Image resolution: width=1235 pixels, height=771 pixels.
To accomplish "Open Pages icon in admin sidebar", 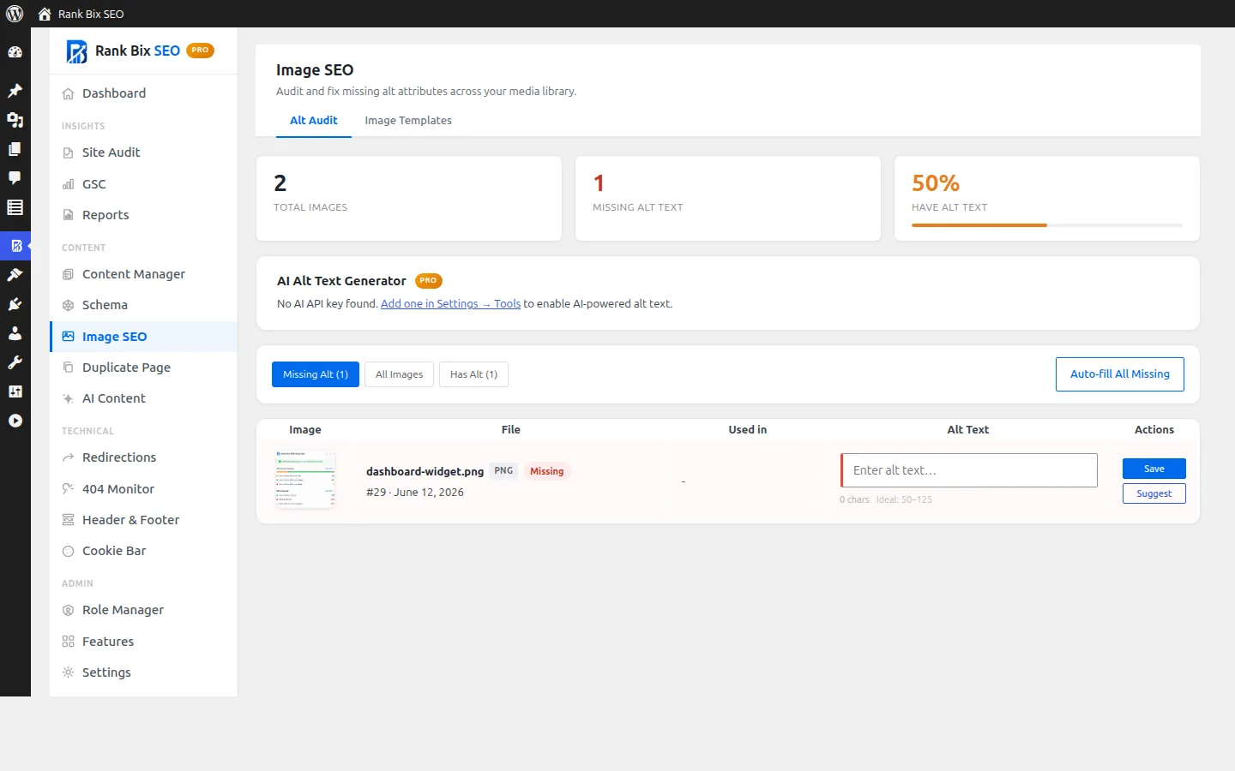I will click(x=15, y=149).
